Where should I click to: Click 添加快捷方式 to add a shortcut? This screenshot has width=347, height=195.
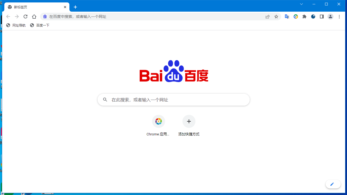(x=189, y=121)
